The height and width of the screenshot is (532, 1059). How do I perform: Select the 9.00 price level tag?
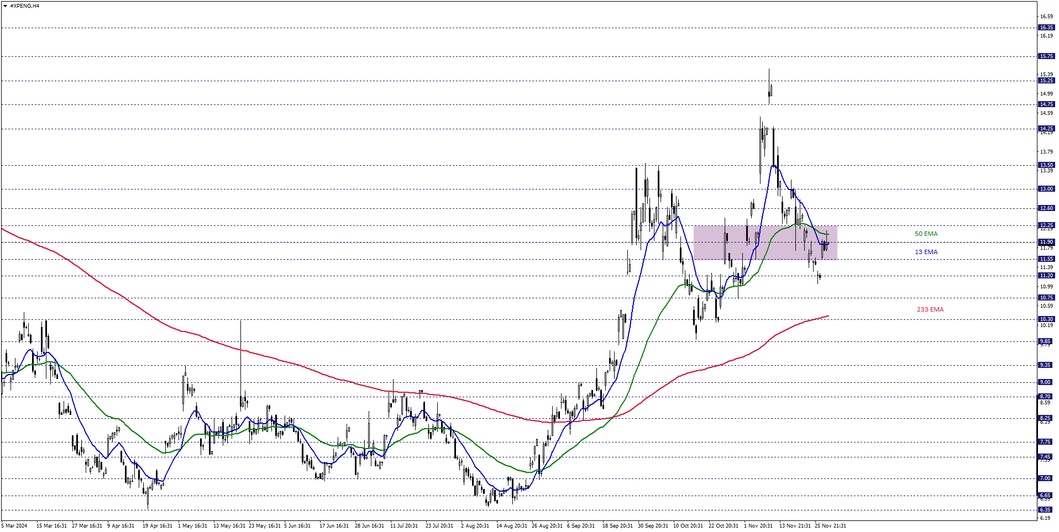pos(1046,382)
